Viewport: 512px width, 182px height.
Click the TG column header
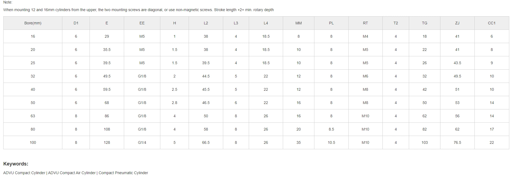pyautogui.click(x=424, y=23)
